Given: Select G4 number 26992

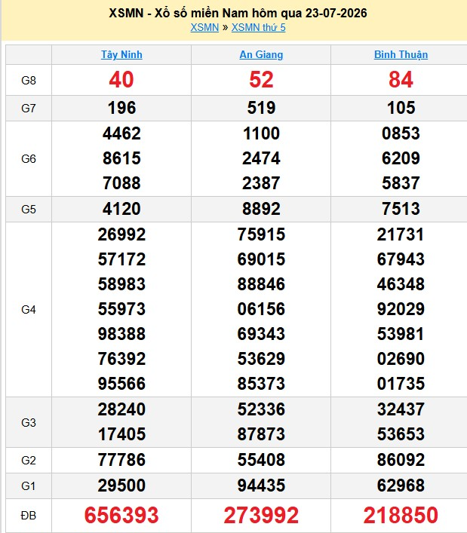Looking at the screenshot, I should click(x=121, y=234).
